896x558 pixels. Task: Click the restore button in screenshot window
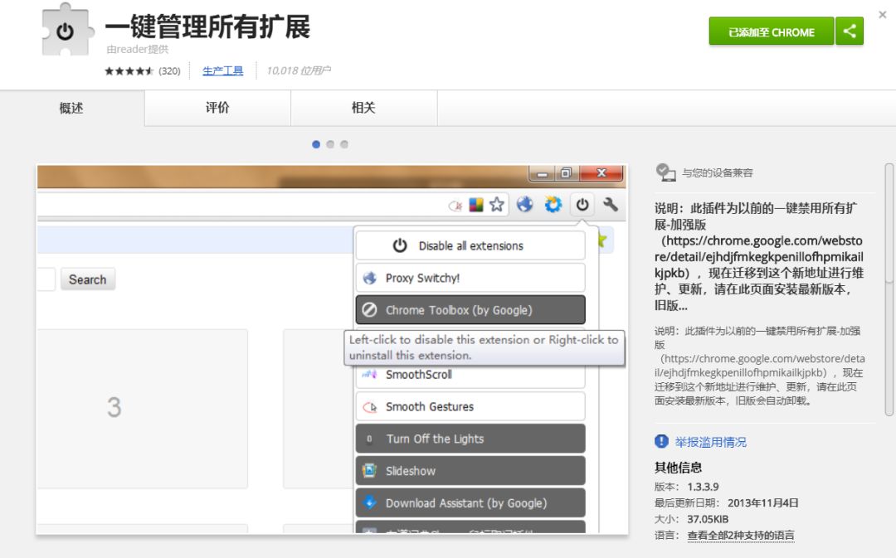click(567, 173)
